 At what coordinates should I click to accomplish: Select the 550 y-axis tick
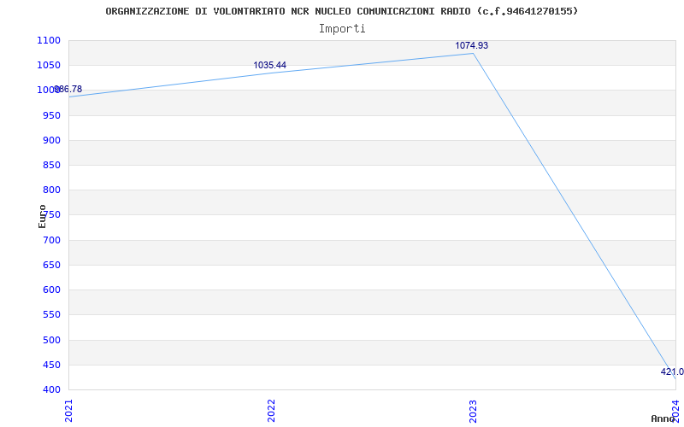pyautogui.click(x=51, y=314)
